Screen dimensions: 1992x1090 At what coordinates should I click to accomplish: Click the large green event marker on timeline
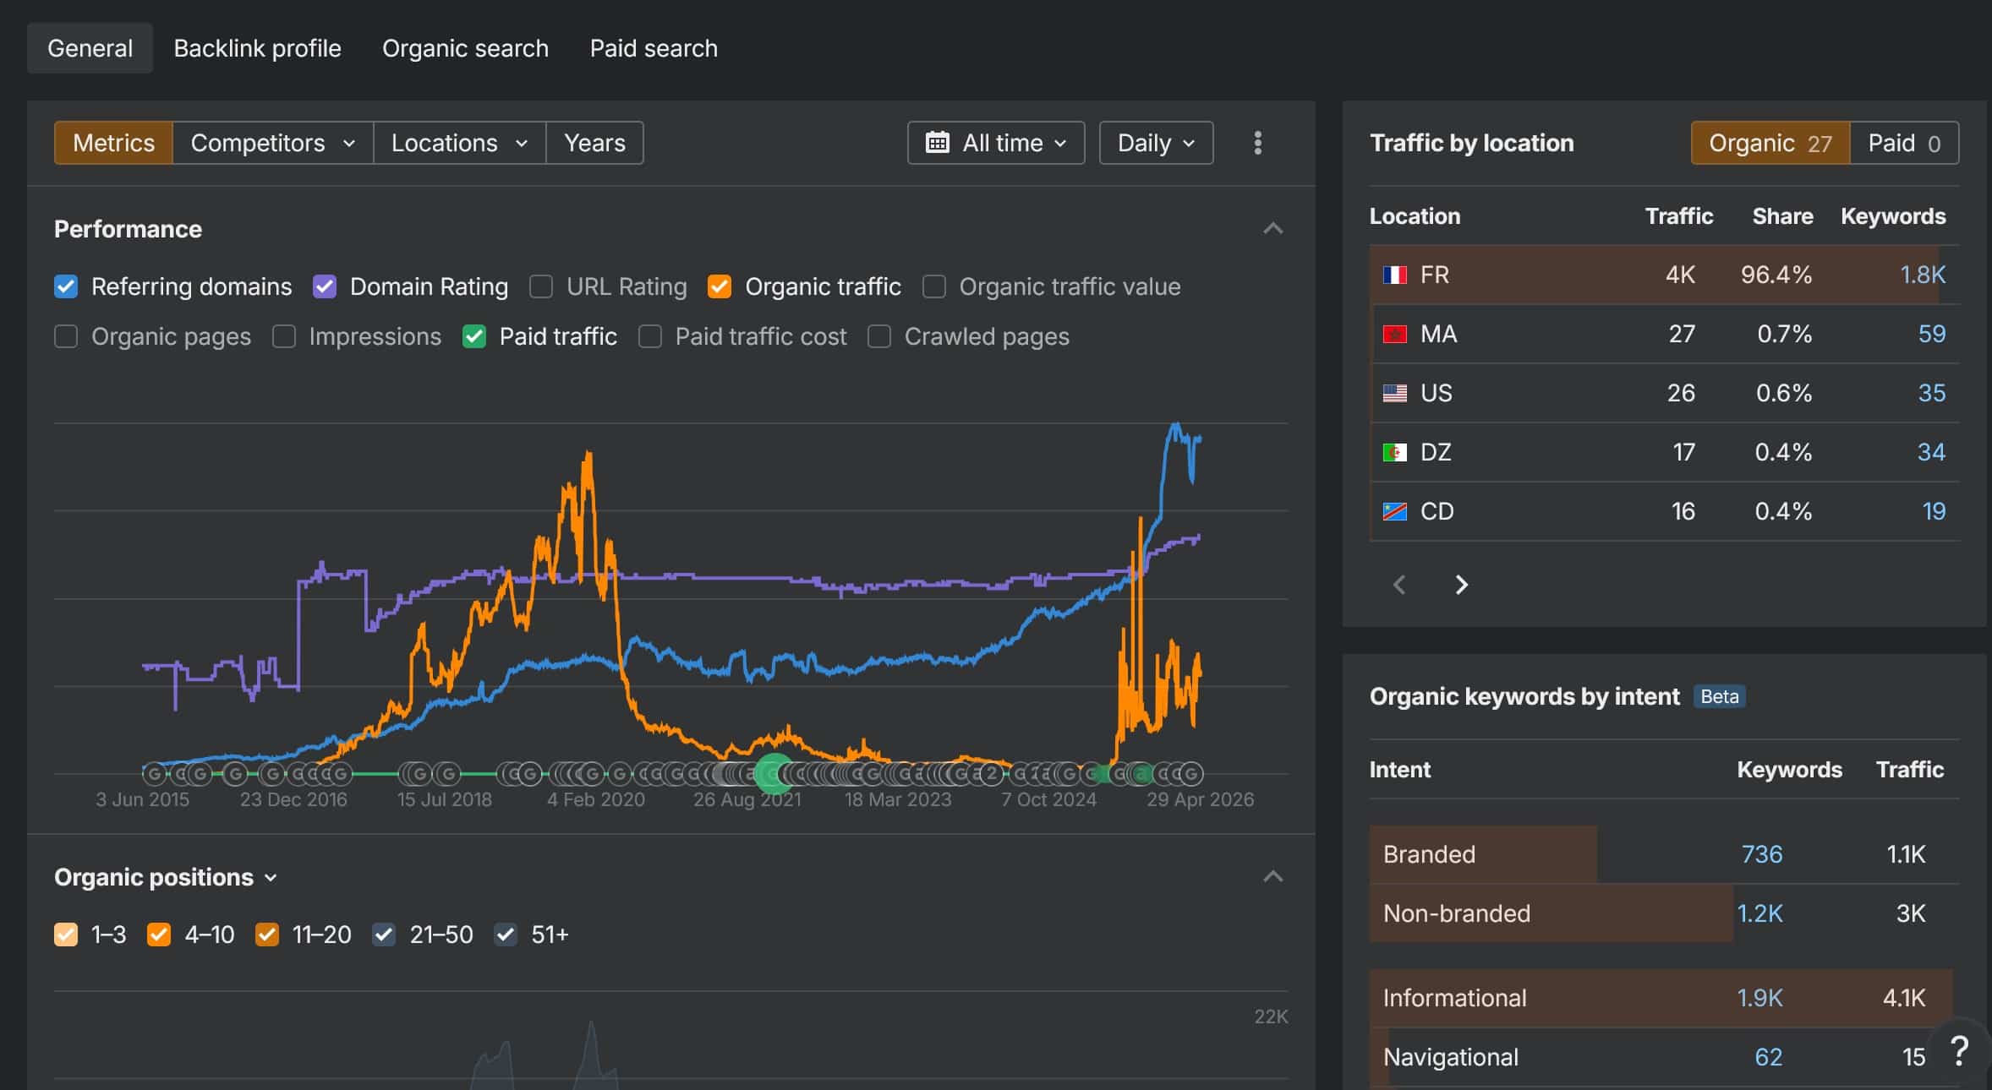(x=773, y=773)
